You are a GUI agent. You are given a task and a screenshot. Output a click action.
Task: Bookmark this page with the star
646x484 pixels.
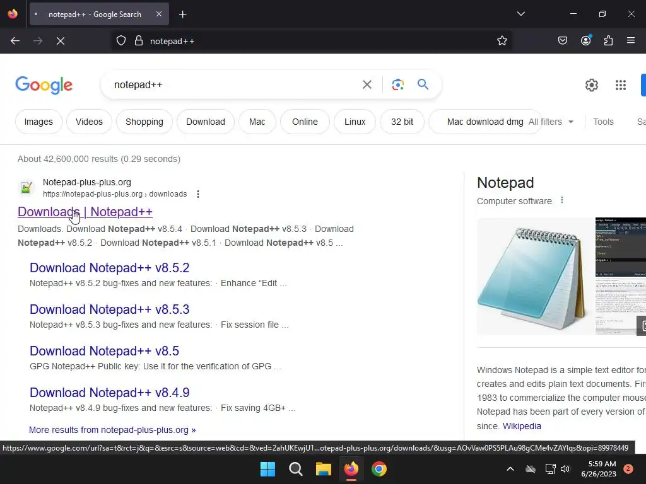coord(502,41)
